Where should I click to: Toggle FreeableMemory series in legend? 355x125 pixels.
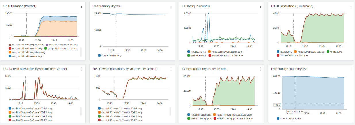(x=111, y=55)
